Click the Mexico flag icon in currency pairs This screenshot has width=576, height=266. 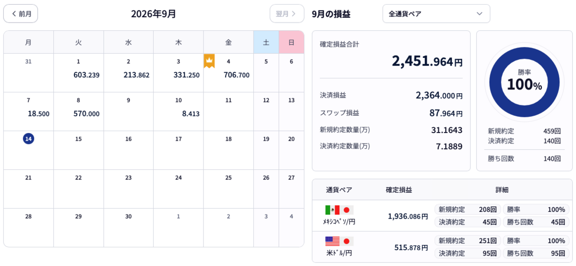(x=332, y=210)
